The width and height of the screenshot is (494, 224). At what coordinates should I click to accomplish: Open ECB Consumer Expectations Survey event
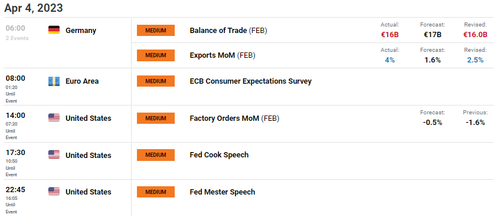250,81
